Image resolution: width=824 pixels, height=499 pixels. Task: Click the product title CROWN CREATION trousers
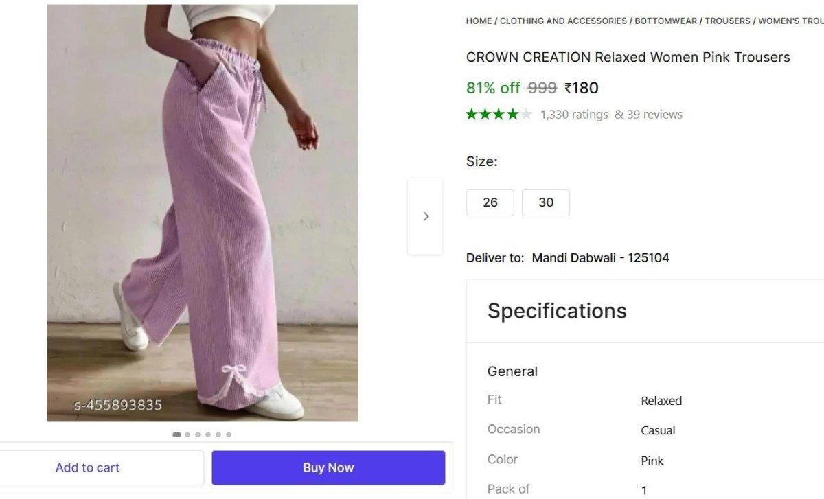[628, 57]
